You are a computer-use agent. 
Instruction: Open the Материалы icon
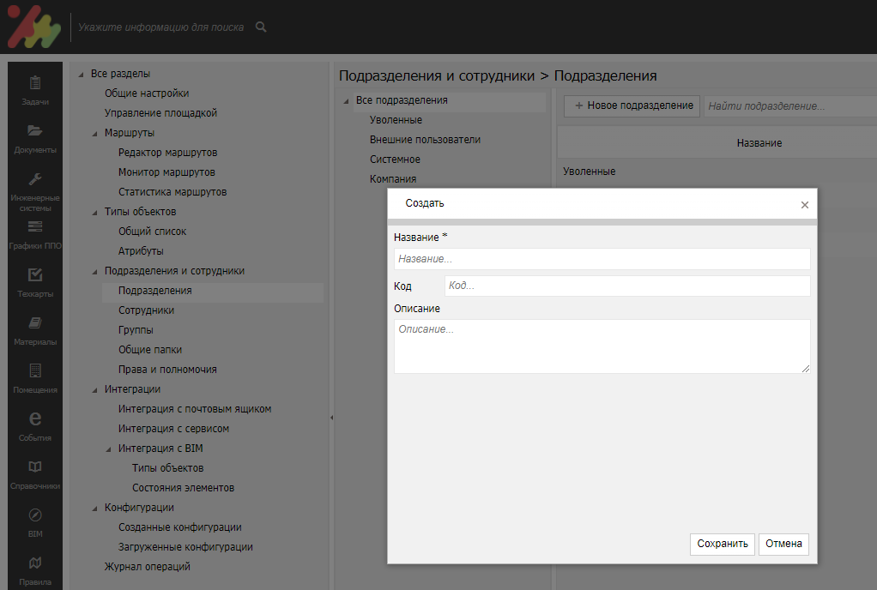(34, 322)
